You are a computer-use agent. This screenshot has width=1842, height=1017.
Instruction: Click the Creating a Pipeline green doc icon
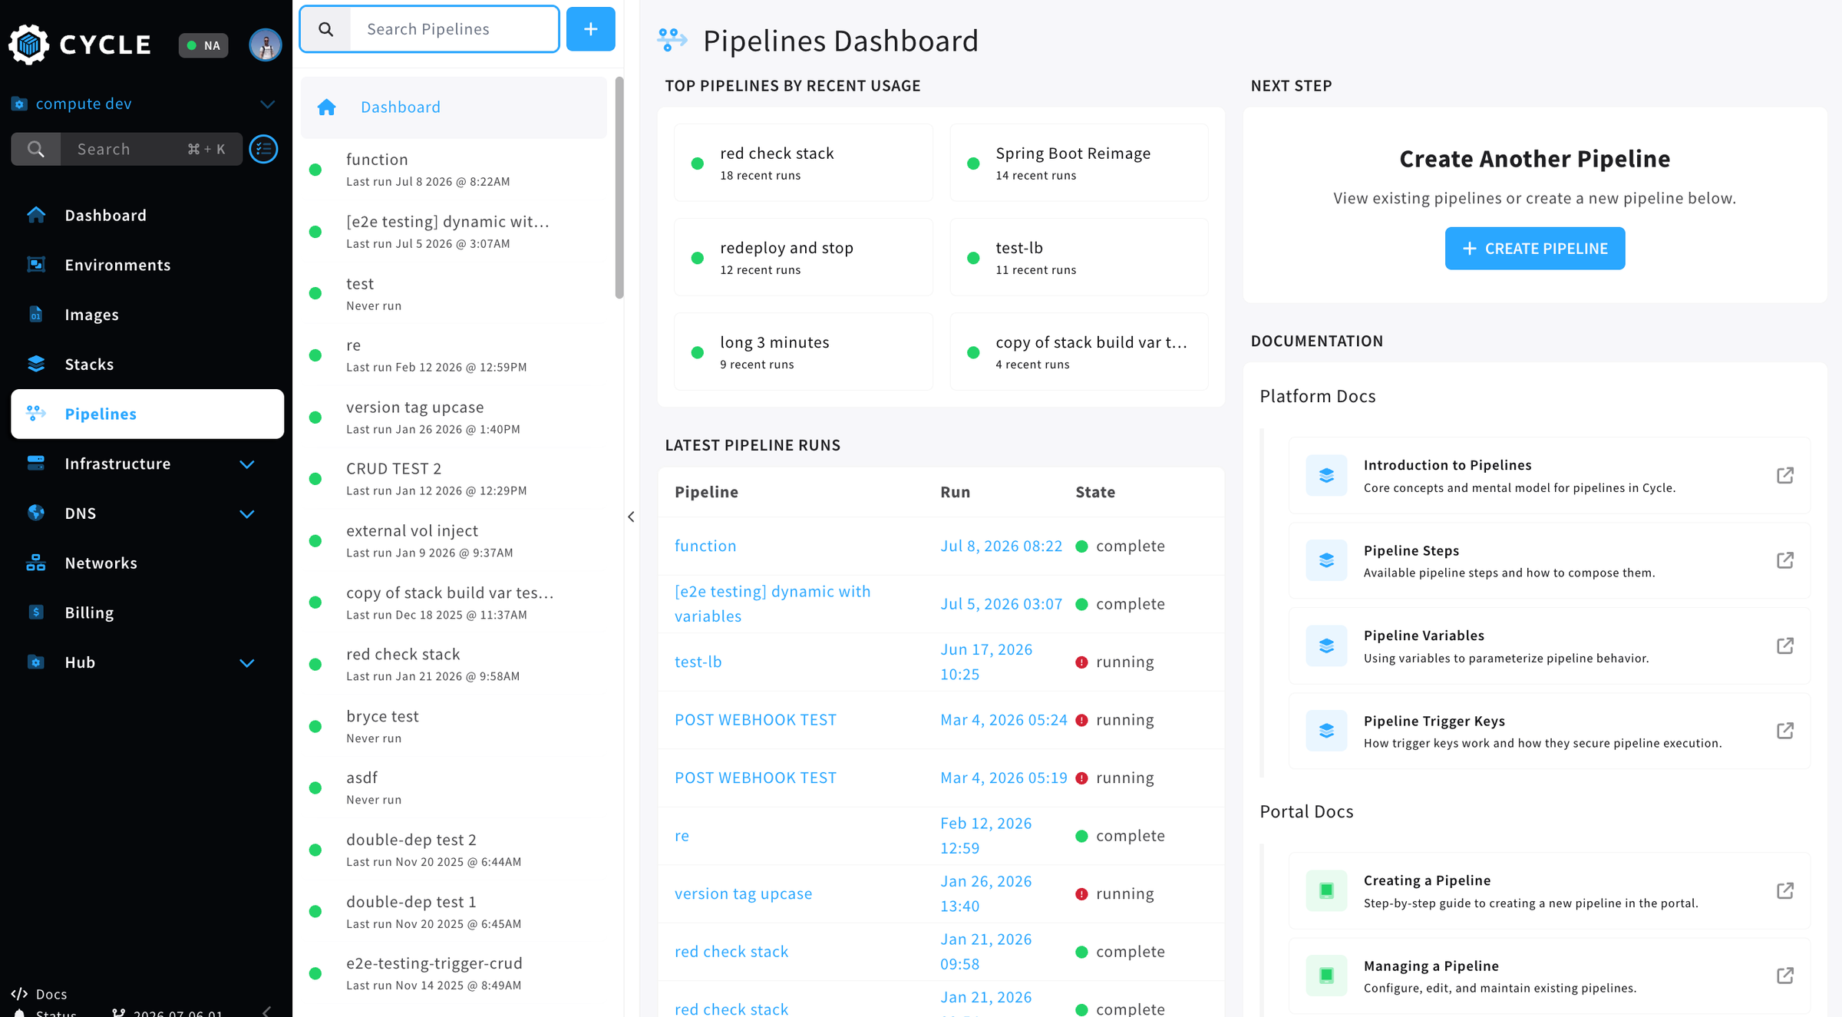(x=1326, y=890)
